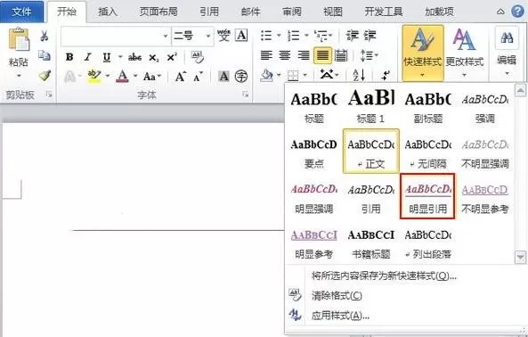Align text left
Screen dimensions: 528x337
[266, 55]
